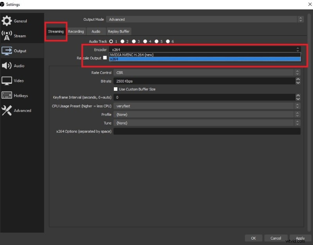Cancel the settings dialog
This screenshot has height=245, width=313.
(x=276, y=238)
